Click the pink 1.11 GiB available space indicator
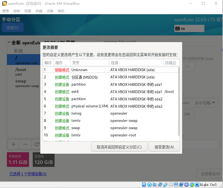The width and height of the screenshot is (223, 188). (18, 160)
